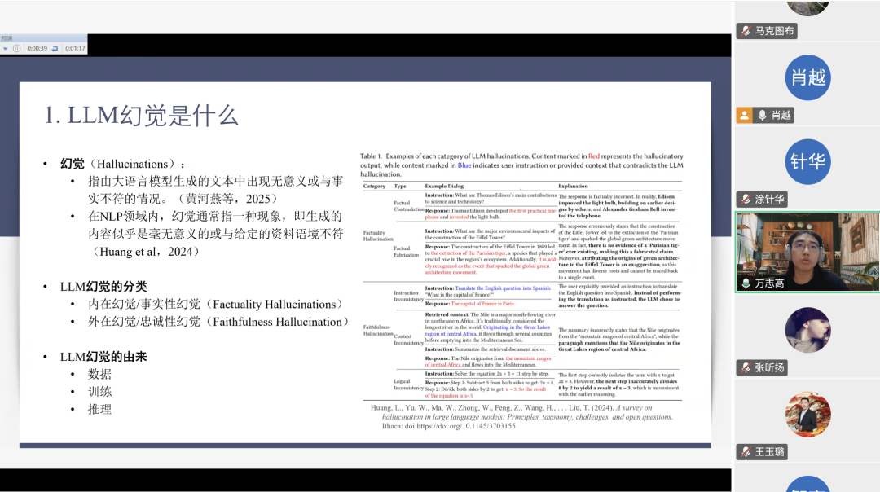Click the active mic icon beside 万志高
The image size is (880, 492).
pos(746,283)
